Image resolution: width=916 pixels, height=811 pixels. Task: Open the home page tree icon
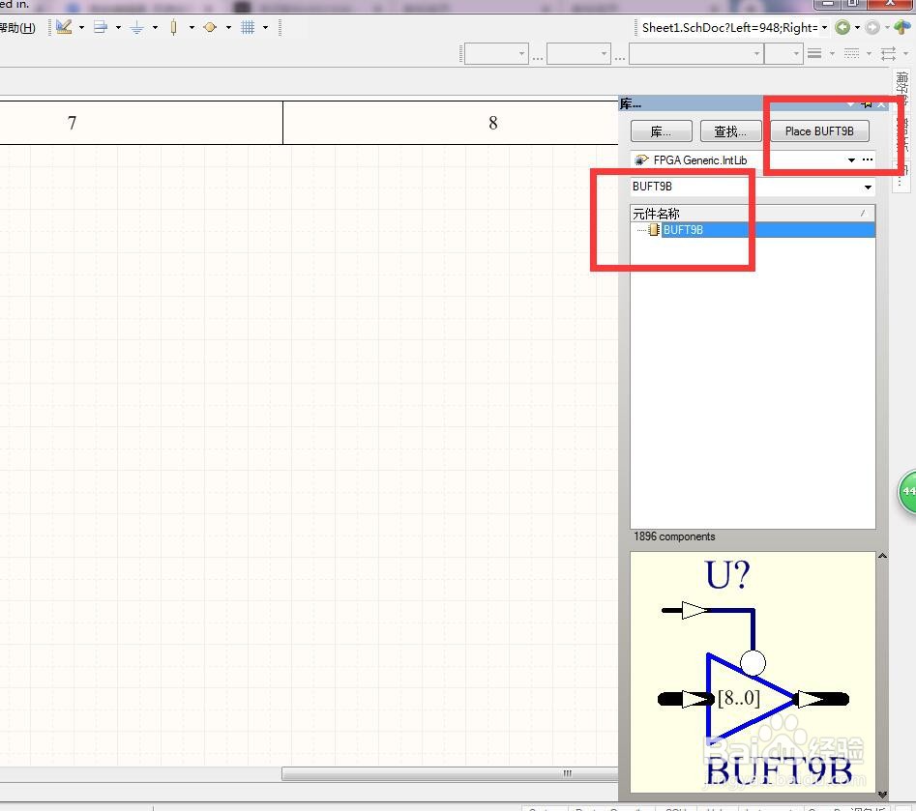pyautogui.click(x=902, y=27)
